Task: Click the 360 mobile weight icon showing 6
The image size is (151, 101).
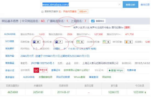Action: point(107,42)
